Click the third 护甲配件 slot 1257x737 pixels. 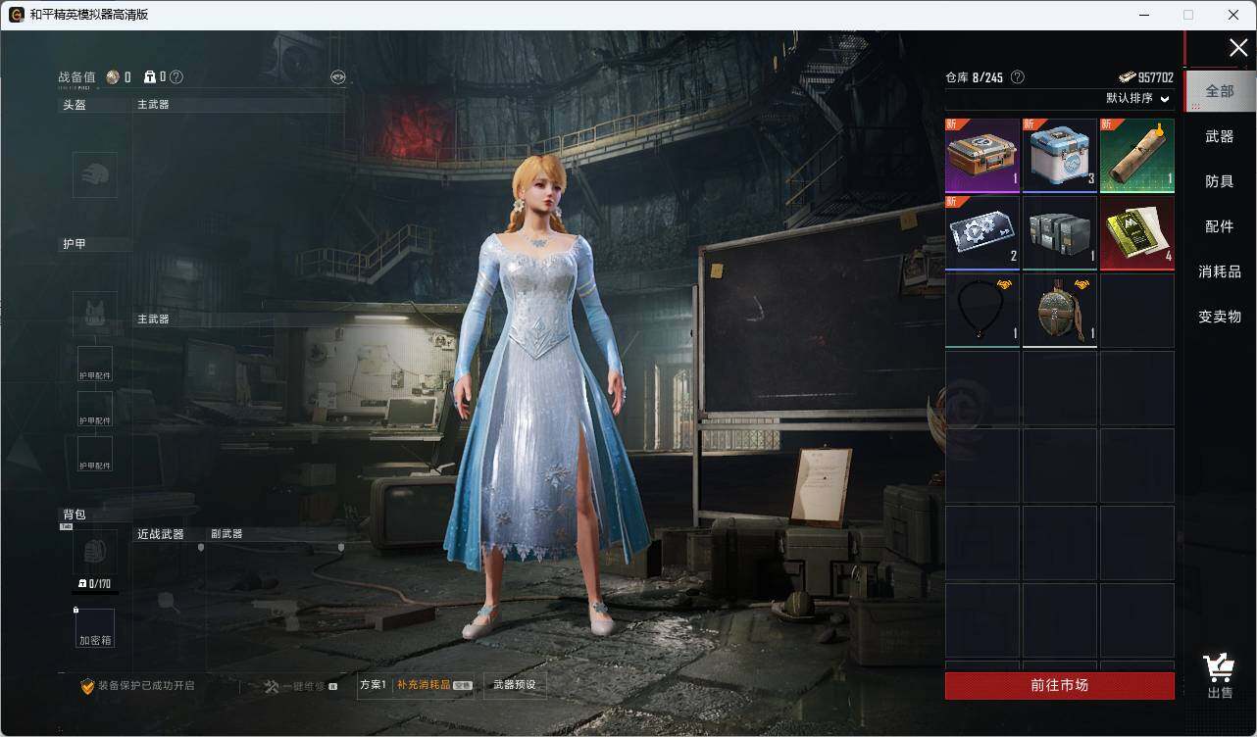click(95, 454)
